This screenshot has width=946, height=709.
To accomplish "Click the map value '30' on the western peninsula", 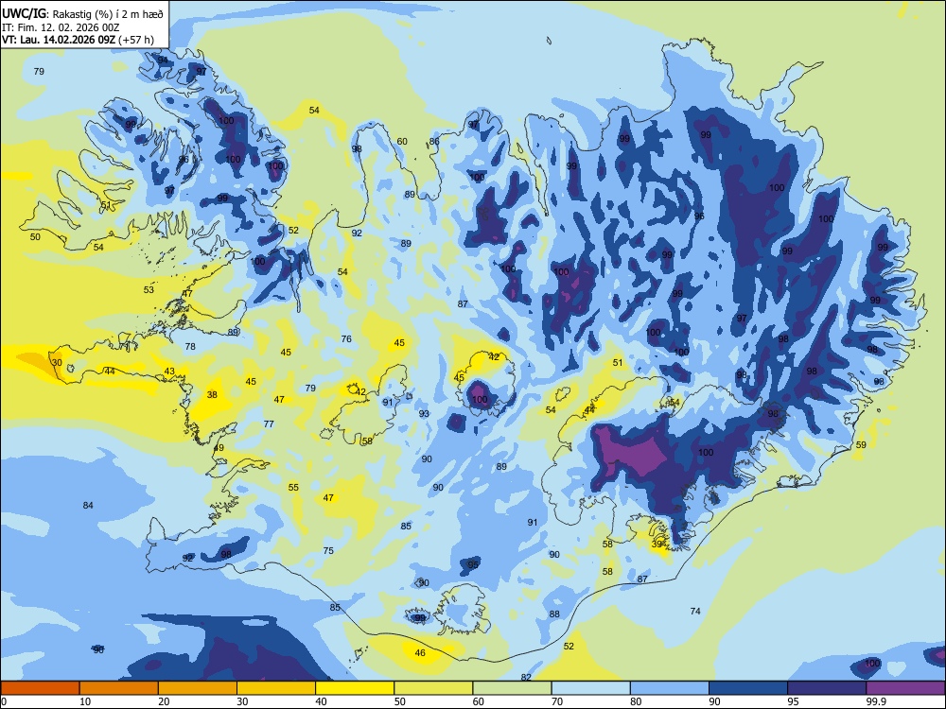I will (x=57, y=362).
